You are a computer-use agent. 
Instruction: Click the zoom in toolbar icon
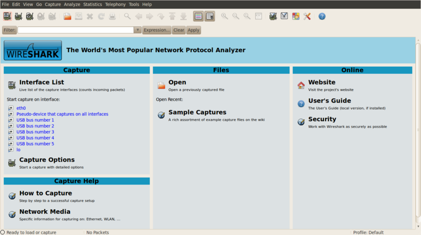point(225,16)
